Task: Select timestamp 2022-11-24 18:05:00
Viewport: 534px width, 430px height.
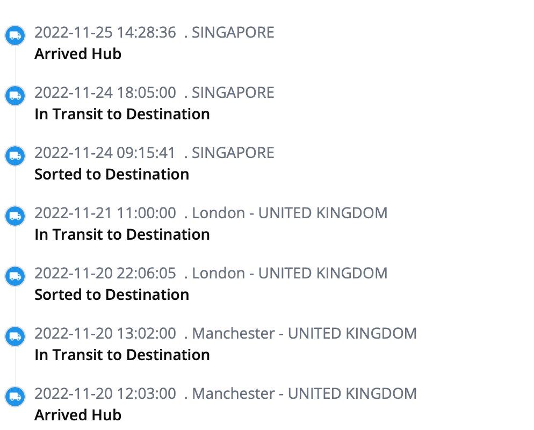Action: coord(105,92)
